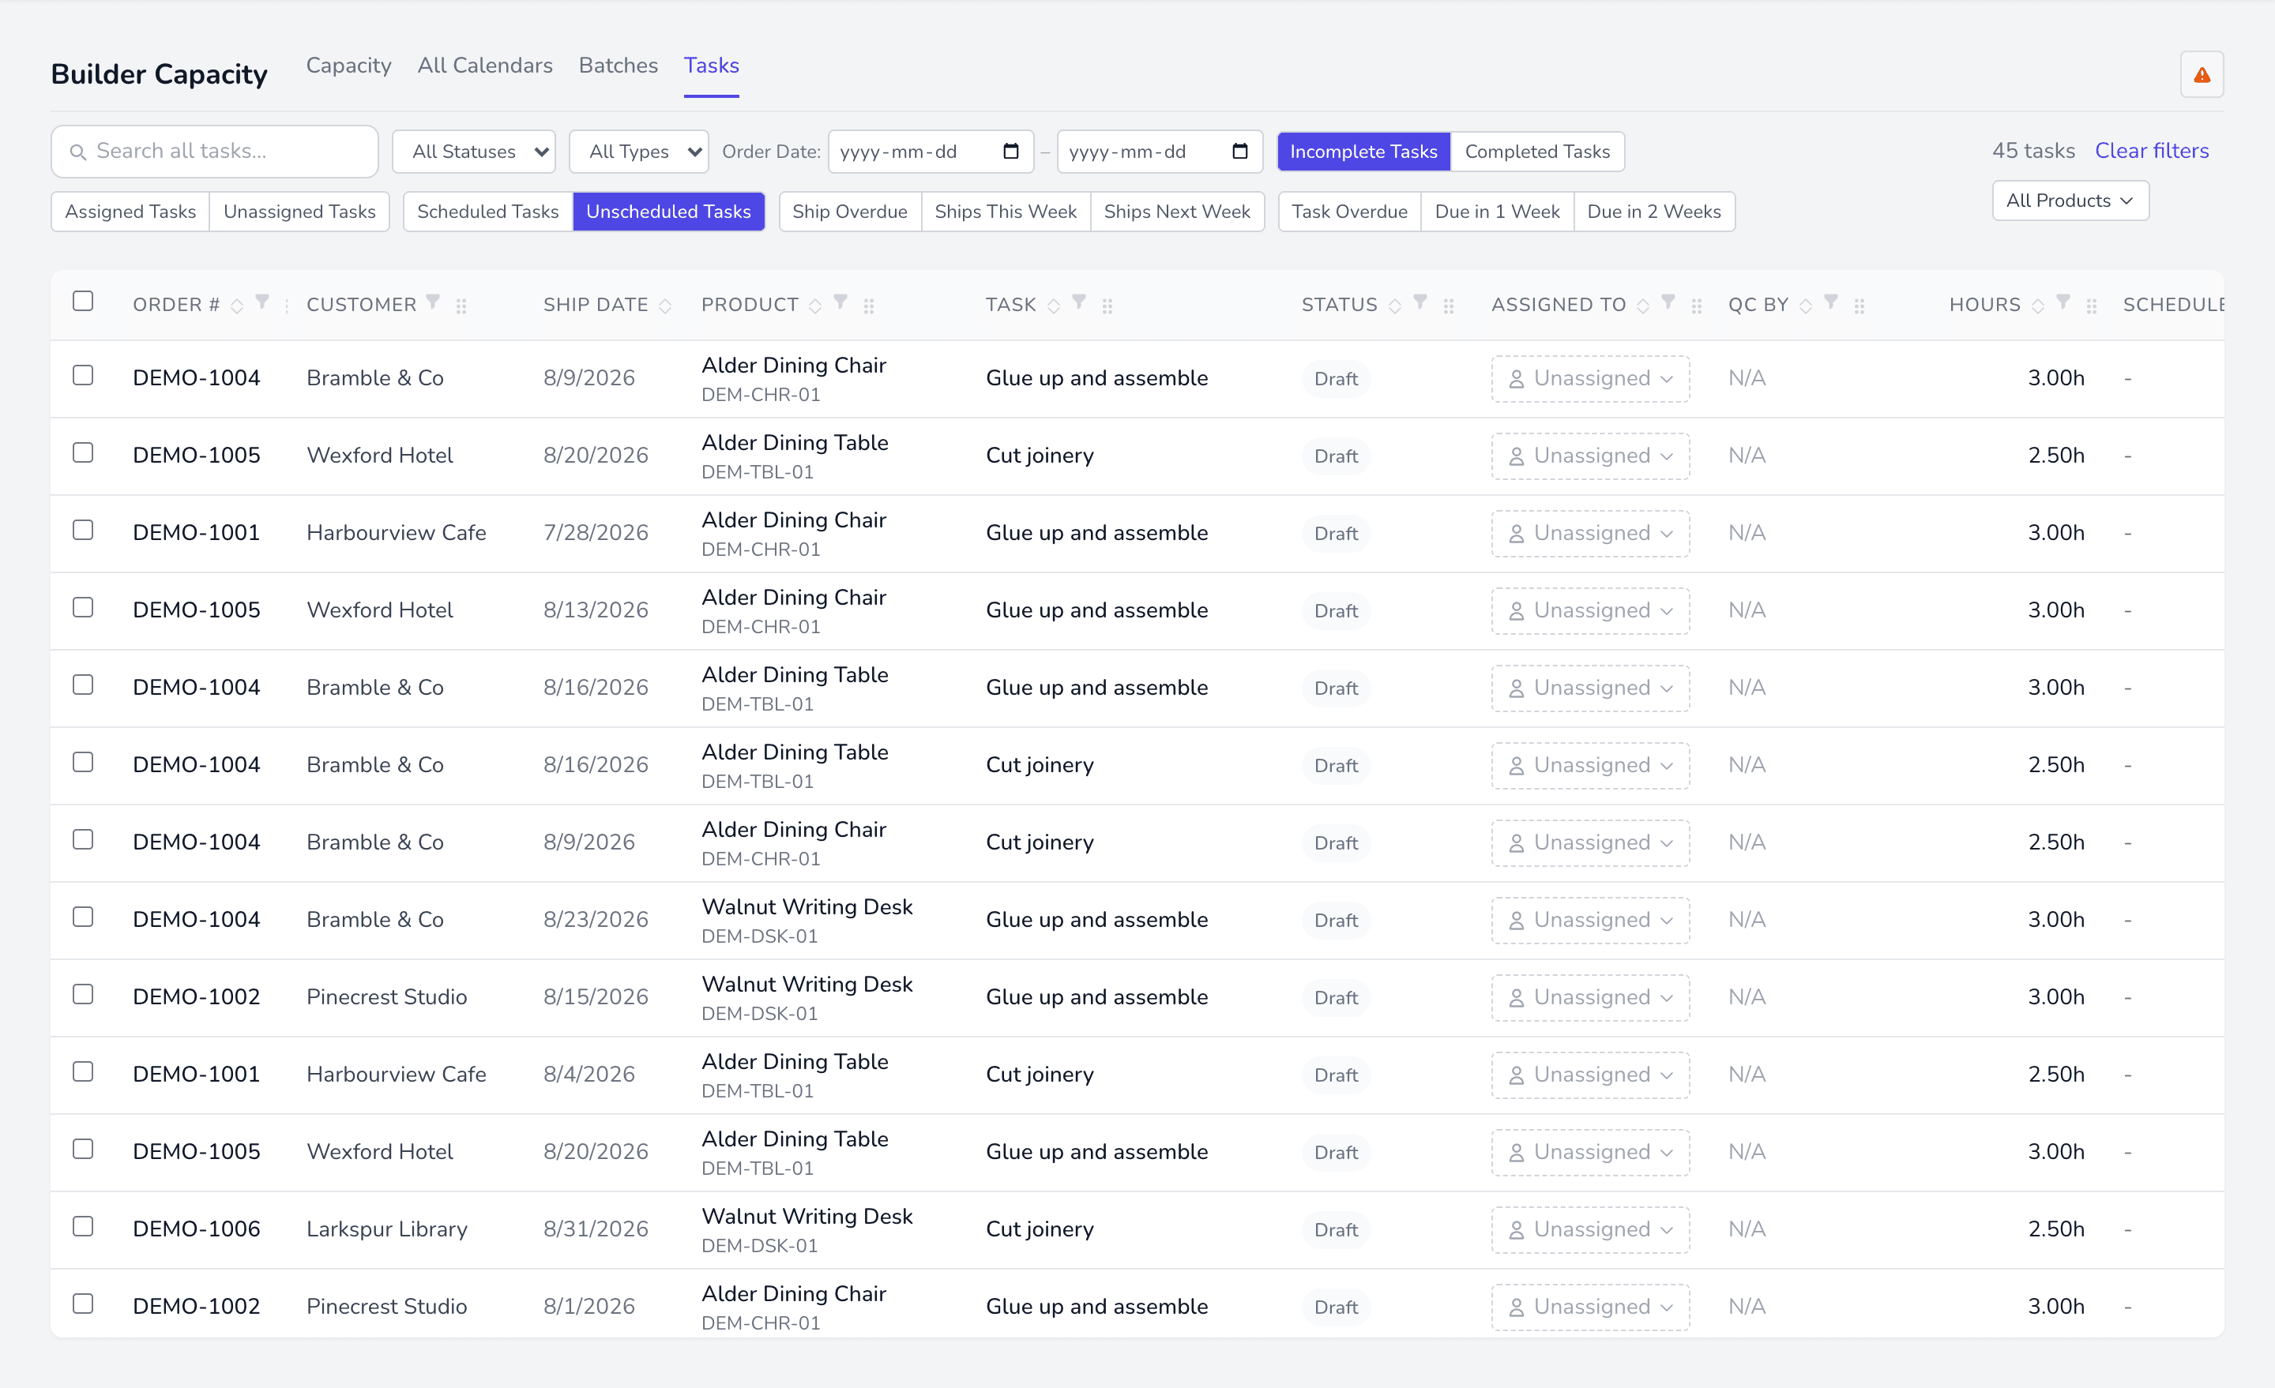
Task: Check Harbourview Cafe 7/28/2026 row checkbox
Action: pos(83,530)
